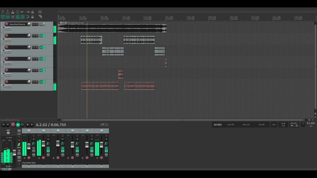Mute the Haunted Dance track
The width and height of the screenshot is (317, 178).
34,24
